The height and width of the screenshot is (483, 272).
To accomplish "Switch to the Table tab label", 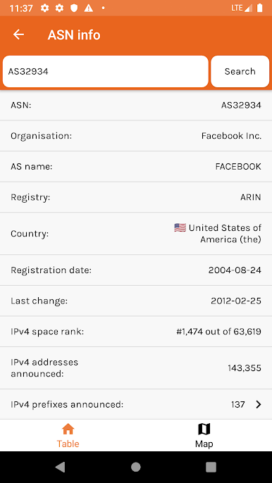I will tap(68, 444).
